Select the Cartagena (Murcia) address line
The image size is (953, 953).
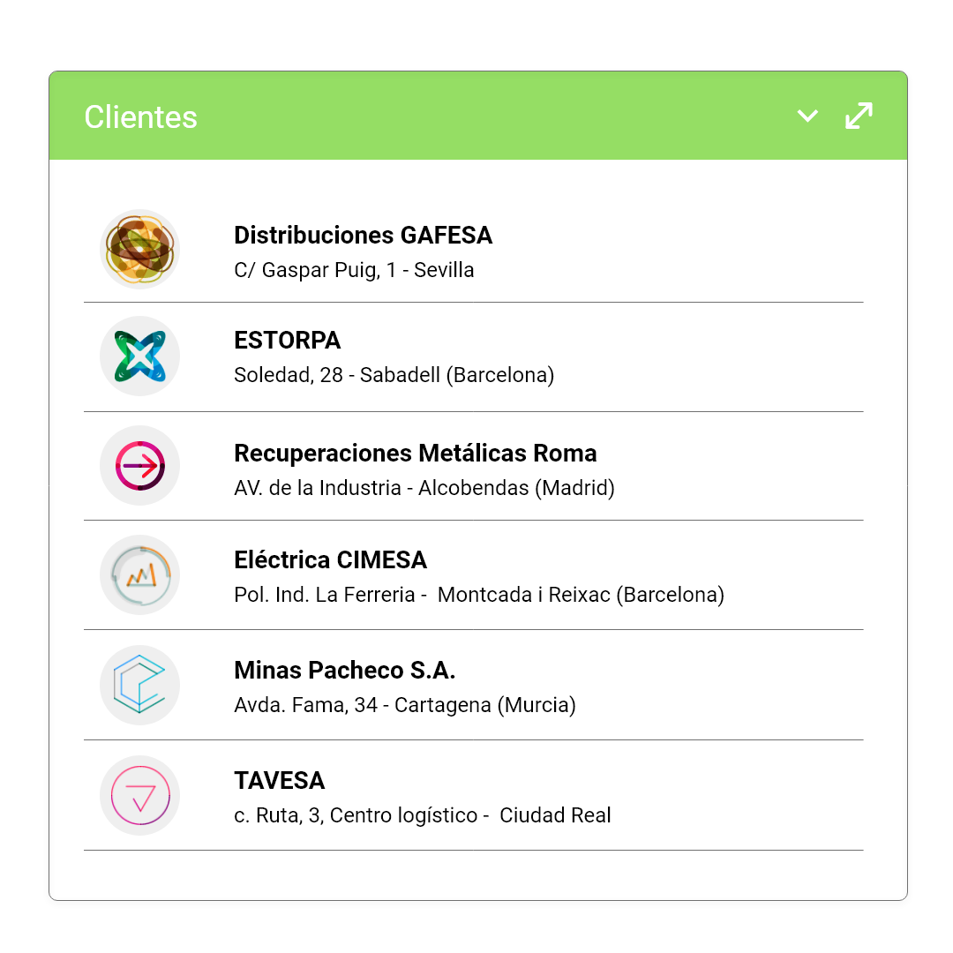point(405,705)
